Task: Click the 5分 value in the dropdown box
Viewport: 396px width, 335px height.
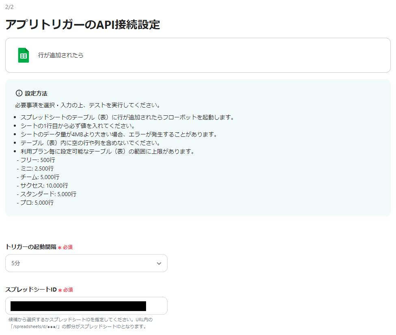Action: [15, 263]
